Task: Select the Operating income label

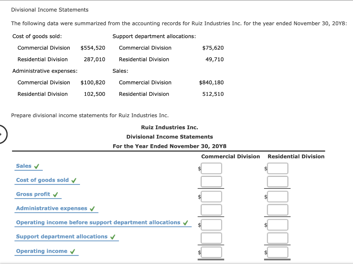Action: pyautogui.click(x=42, y=251)
